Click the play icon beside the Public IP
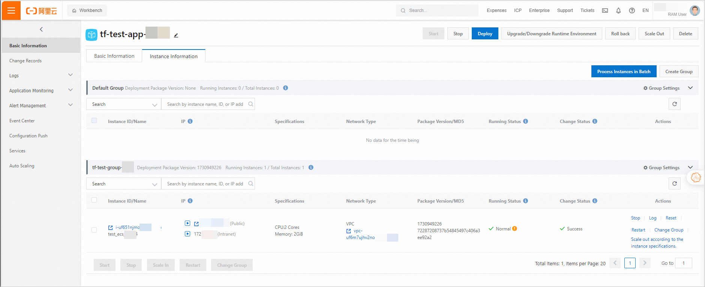The width and height of the screenshot is (705, 287). click(x=187, y=223)
